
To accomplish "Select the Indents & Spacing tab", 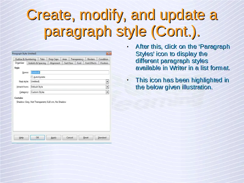I will [37, 63].
